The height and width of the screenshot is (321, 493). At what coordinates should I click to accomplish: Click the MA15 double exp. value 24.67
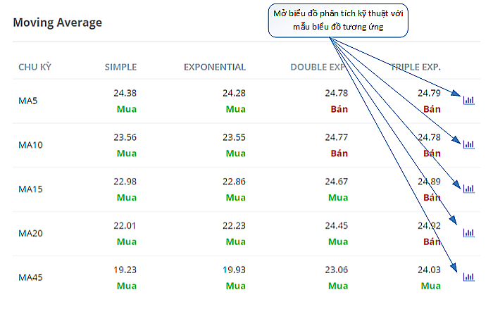[x=337, y=182]
